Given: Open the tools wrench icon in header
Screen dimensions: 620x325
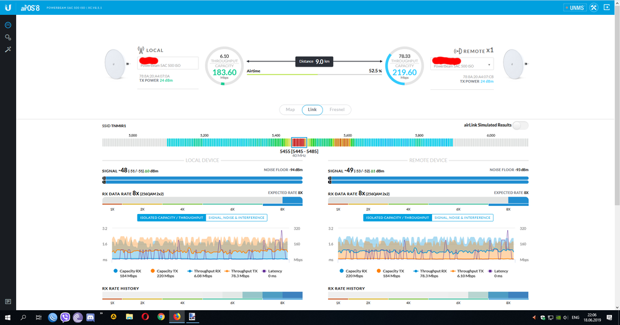Looking at the screenshot, I should click(593, 7).
